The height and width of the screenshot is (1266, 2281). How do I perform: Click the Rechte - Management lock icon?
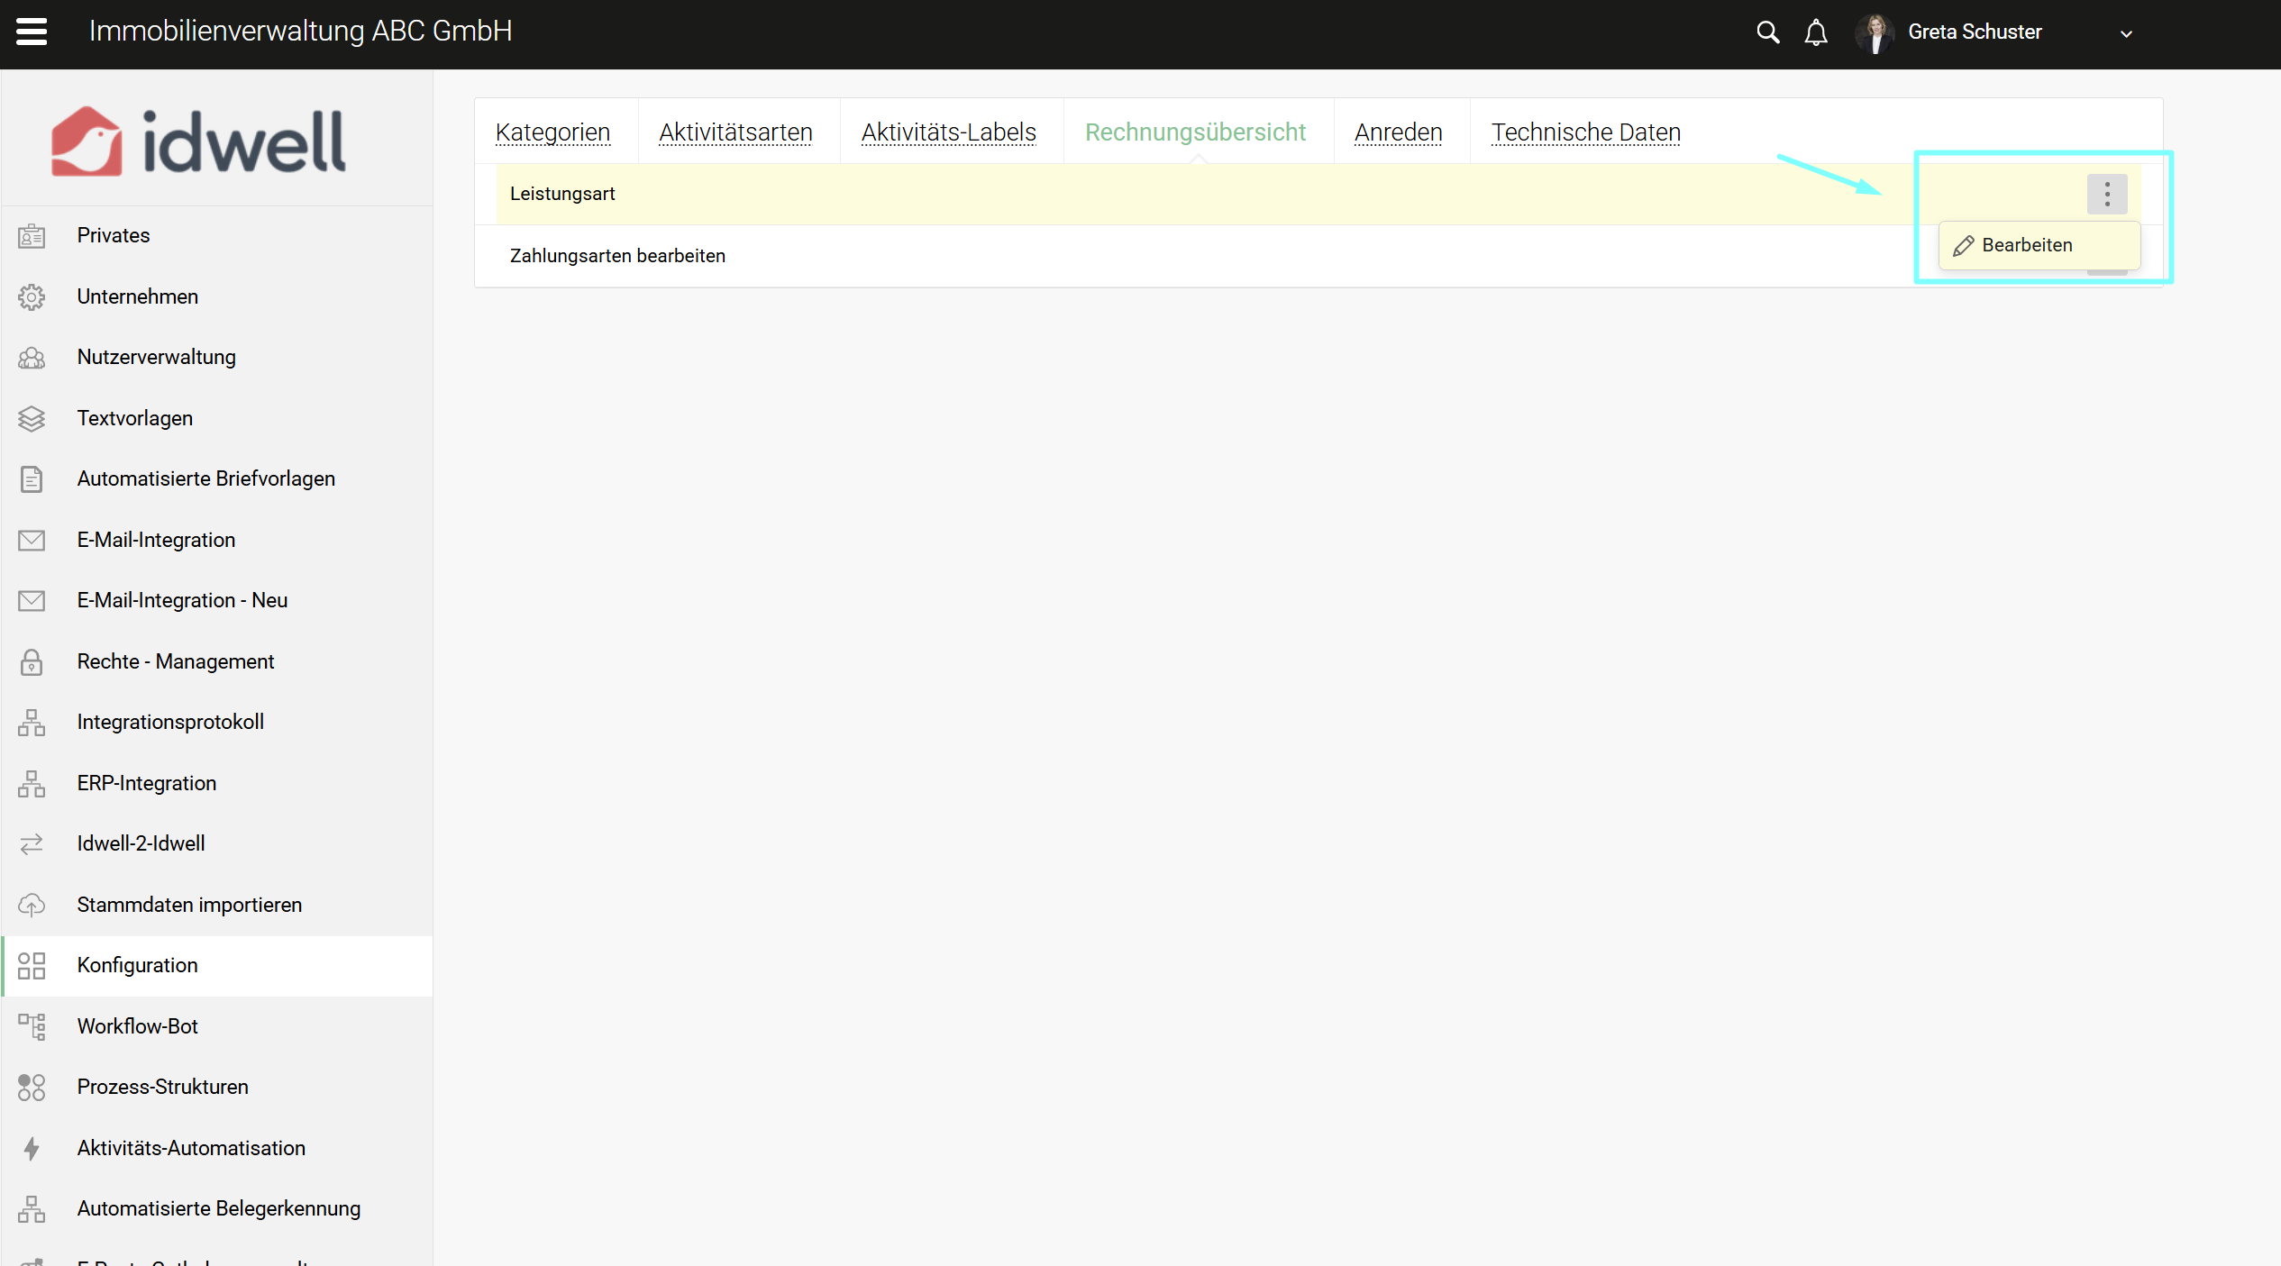(x=32, y=661)
